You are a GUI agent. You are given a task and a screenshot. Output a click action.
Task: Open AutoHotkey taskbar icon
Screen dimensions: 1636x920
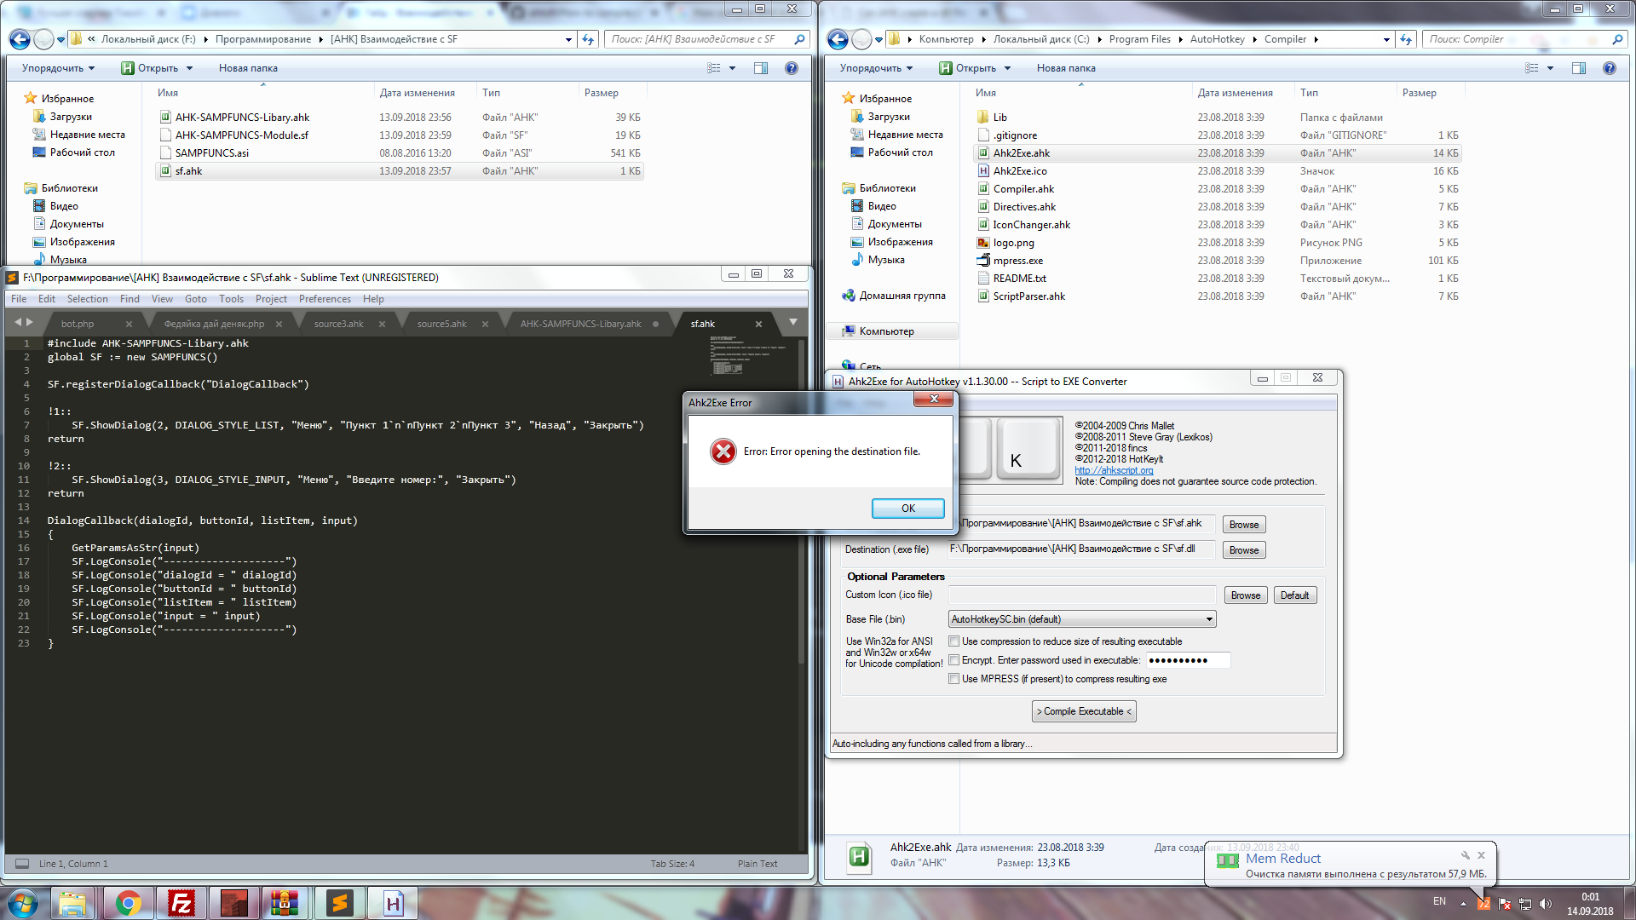pyautogui.click(x=393, y=903)
